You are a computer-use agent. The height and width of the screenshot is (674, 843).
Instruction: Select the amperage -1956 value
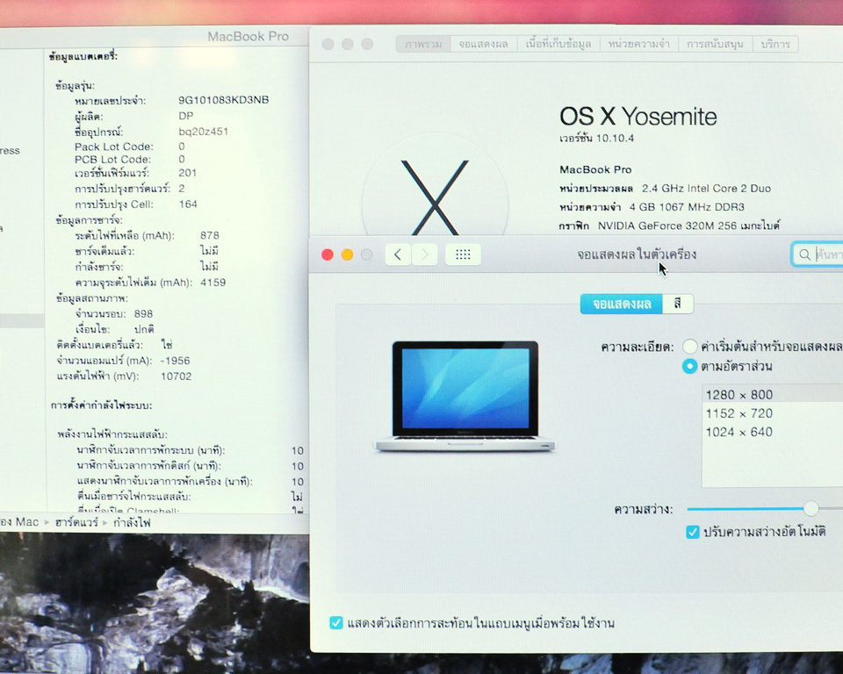pyautogui.click(x=176, y=361)
